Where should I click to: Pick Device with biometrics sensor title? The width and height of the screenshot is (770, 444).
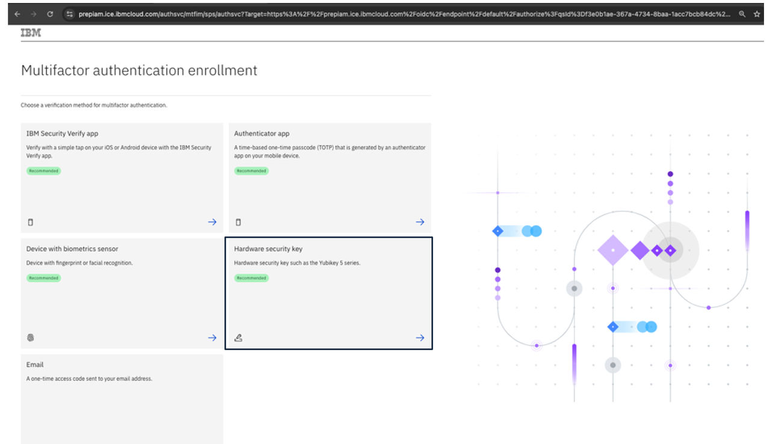[x=72, y=248]
